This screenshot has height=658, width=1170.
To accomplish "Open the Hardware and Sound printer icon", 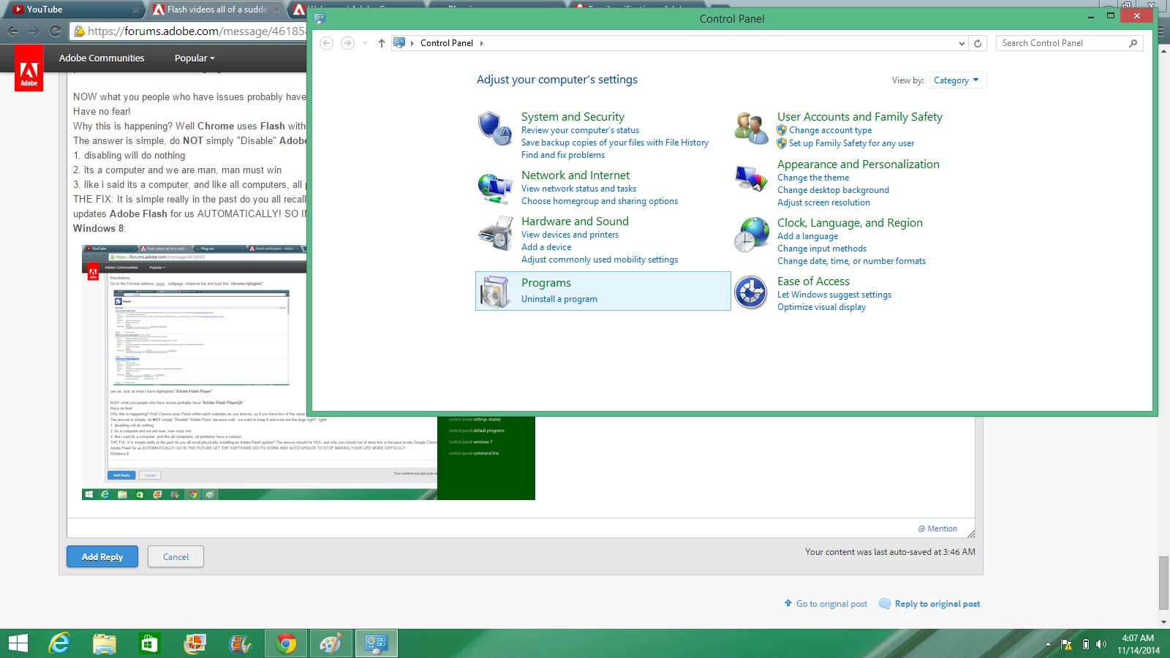I will (495, 234).
